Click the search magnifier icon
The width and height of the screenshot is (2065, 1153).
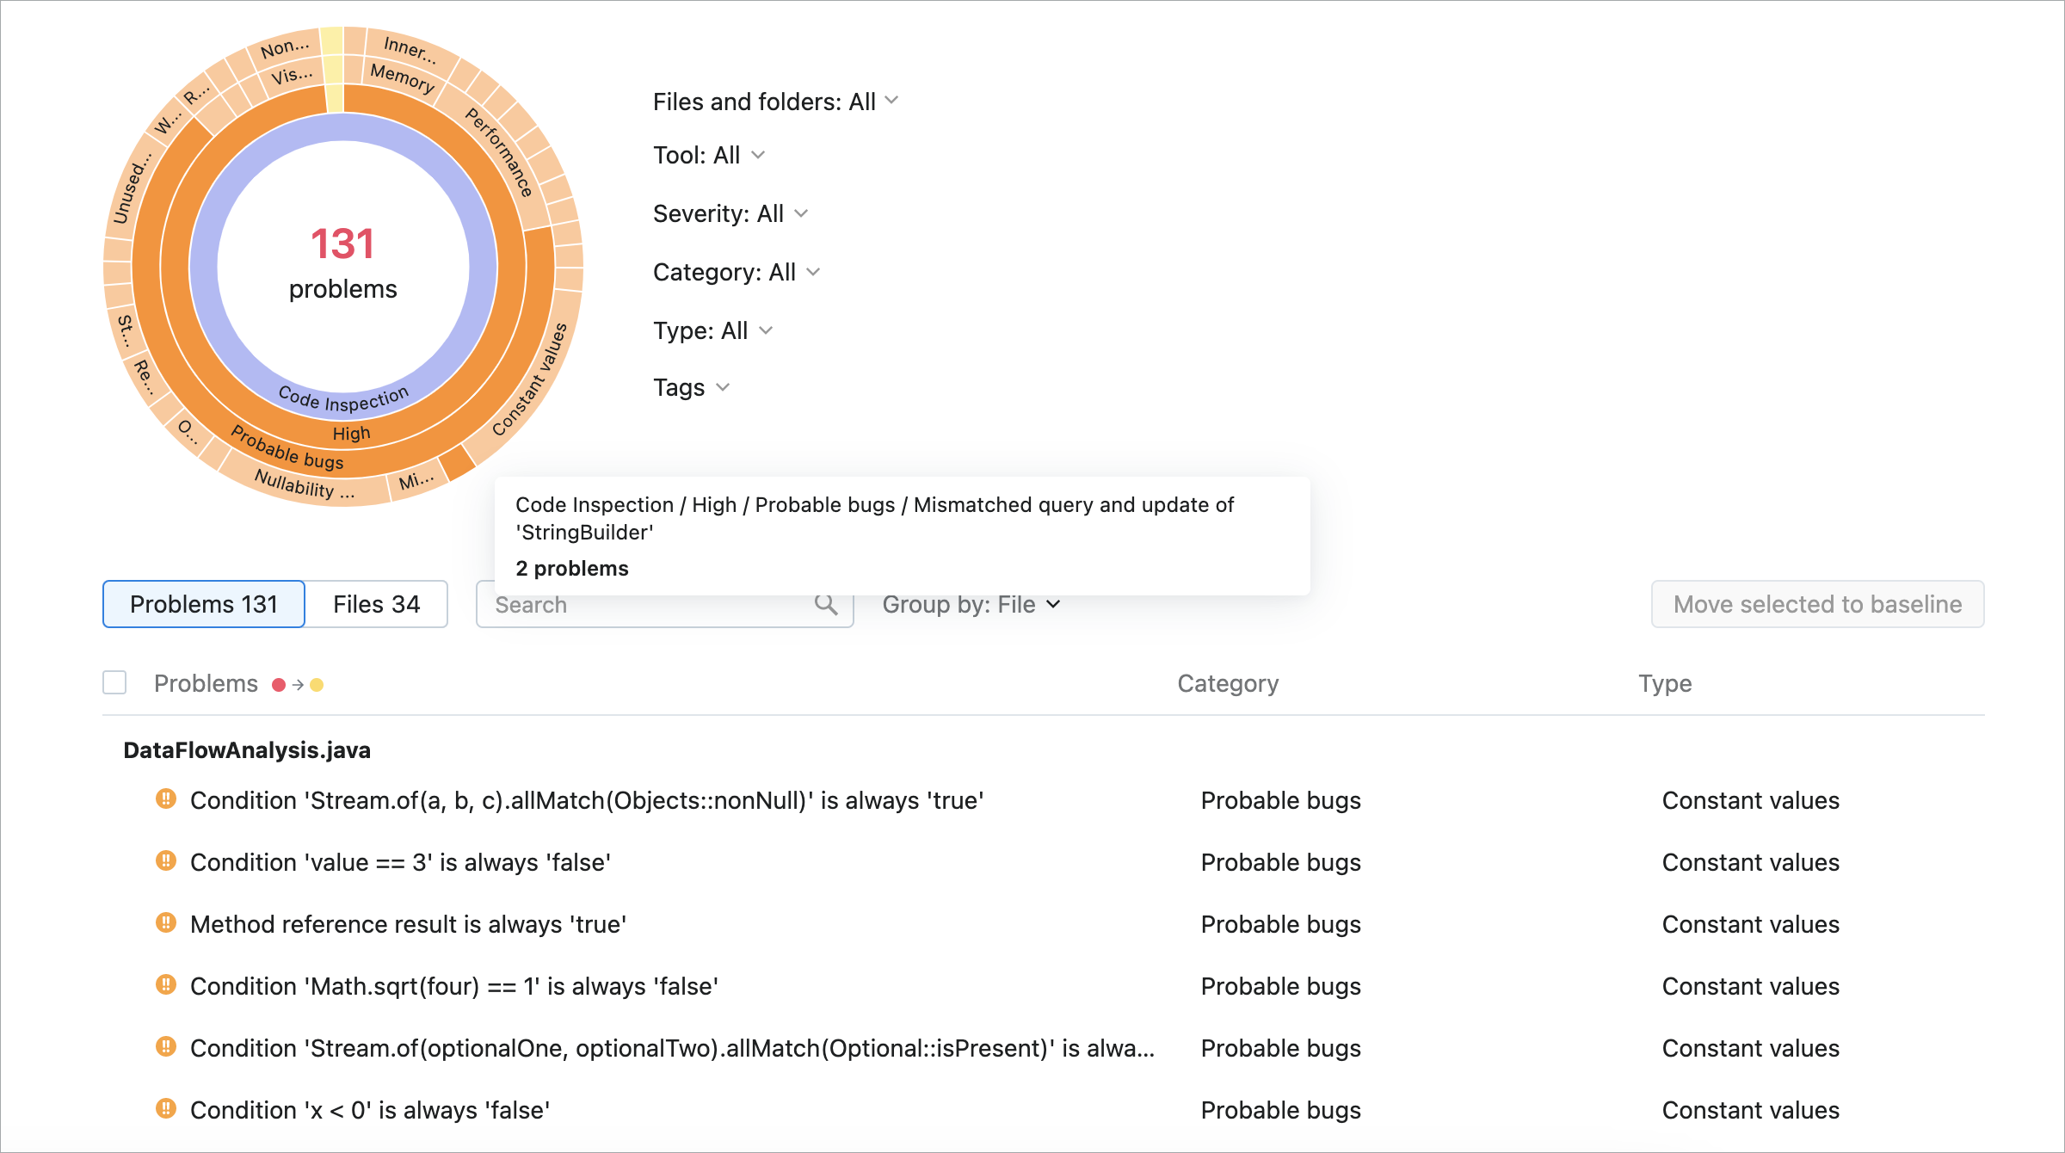(x=825, y=605)
